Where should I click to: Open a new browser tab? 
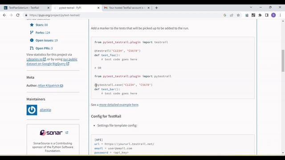pos(156,8)
